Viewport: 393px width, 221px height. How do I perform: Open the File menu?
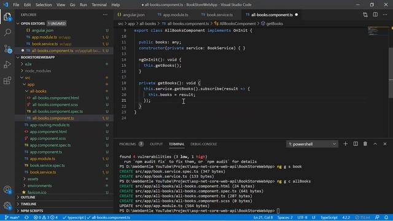pyautogui.click(x=16, y=4)
